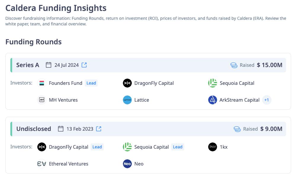
Task: Click the Lattice logo icon
Action: coord(127,100)
